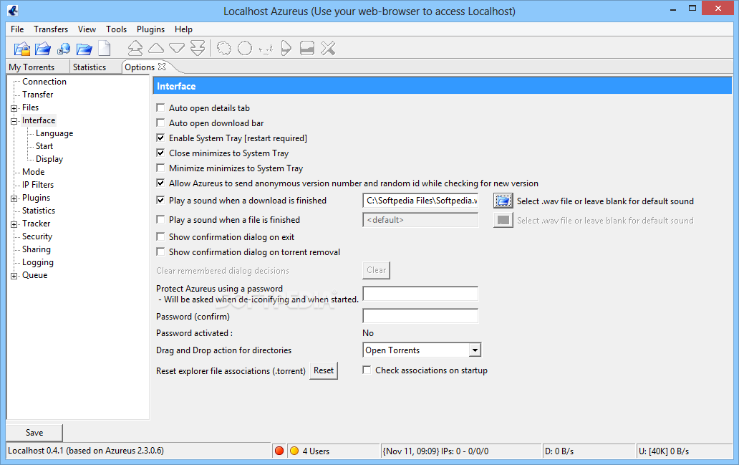Viewport: 739px width, 465px height.
Task: Expand the Files tree node
Action: (14, 108)
